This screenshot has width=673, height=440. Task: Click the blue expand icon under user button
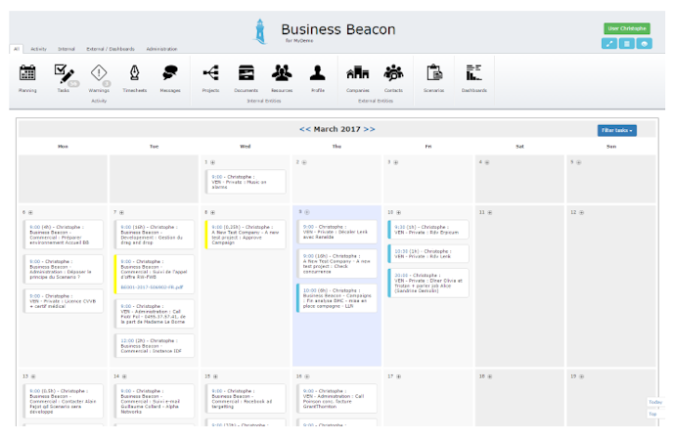coord(608,44)
